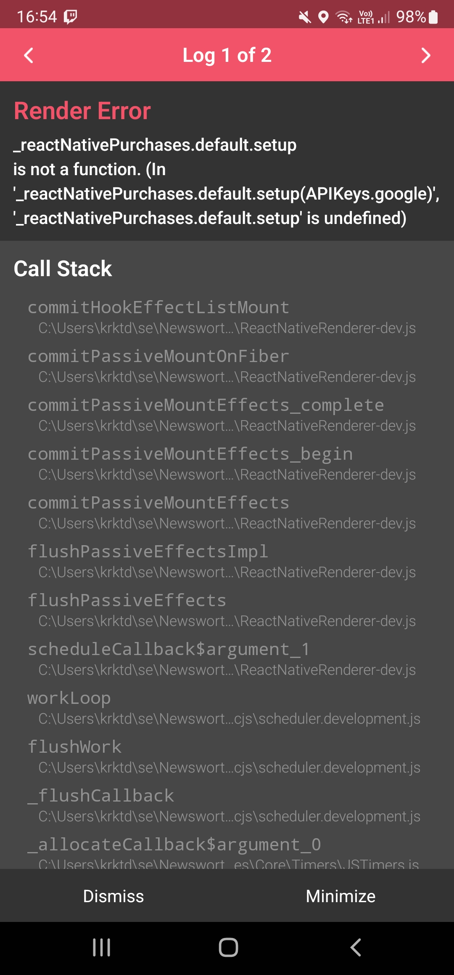Tap the right chevron to view next log
This screenshot has width=454, height=975.
click(x=426, y=55)
